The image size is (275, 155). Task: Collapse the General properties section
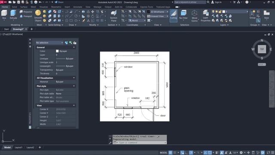coord(74,47)
